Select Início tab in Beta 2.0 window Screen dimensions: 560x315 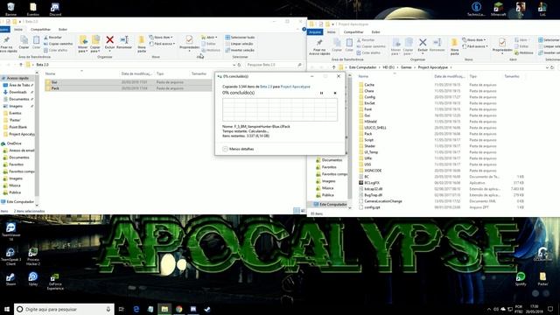tap(18, 29)
